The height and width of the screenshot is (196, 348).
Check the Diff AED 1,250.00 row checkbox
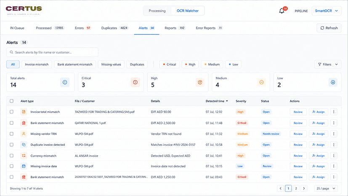coord(11,177)
